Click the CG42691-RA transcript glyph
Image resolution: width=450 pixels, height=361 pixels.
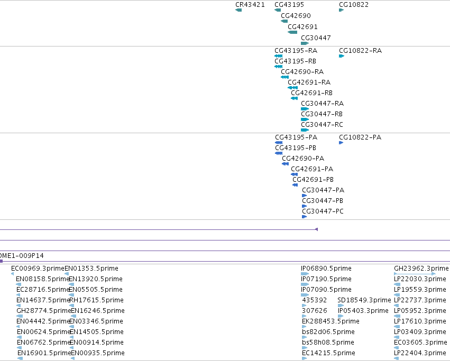(293, 88)
